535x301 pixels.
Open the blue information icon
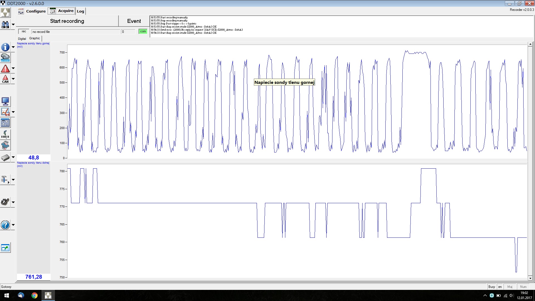pyautogui.click(x=5, y=47)
